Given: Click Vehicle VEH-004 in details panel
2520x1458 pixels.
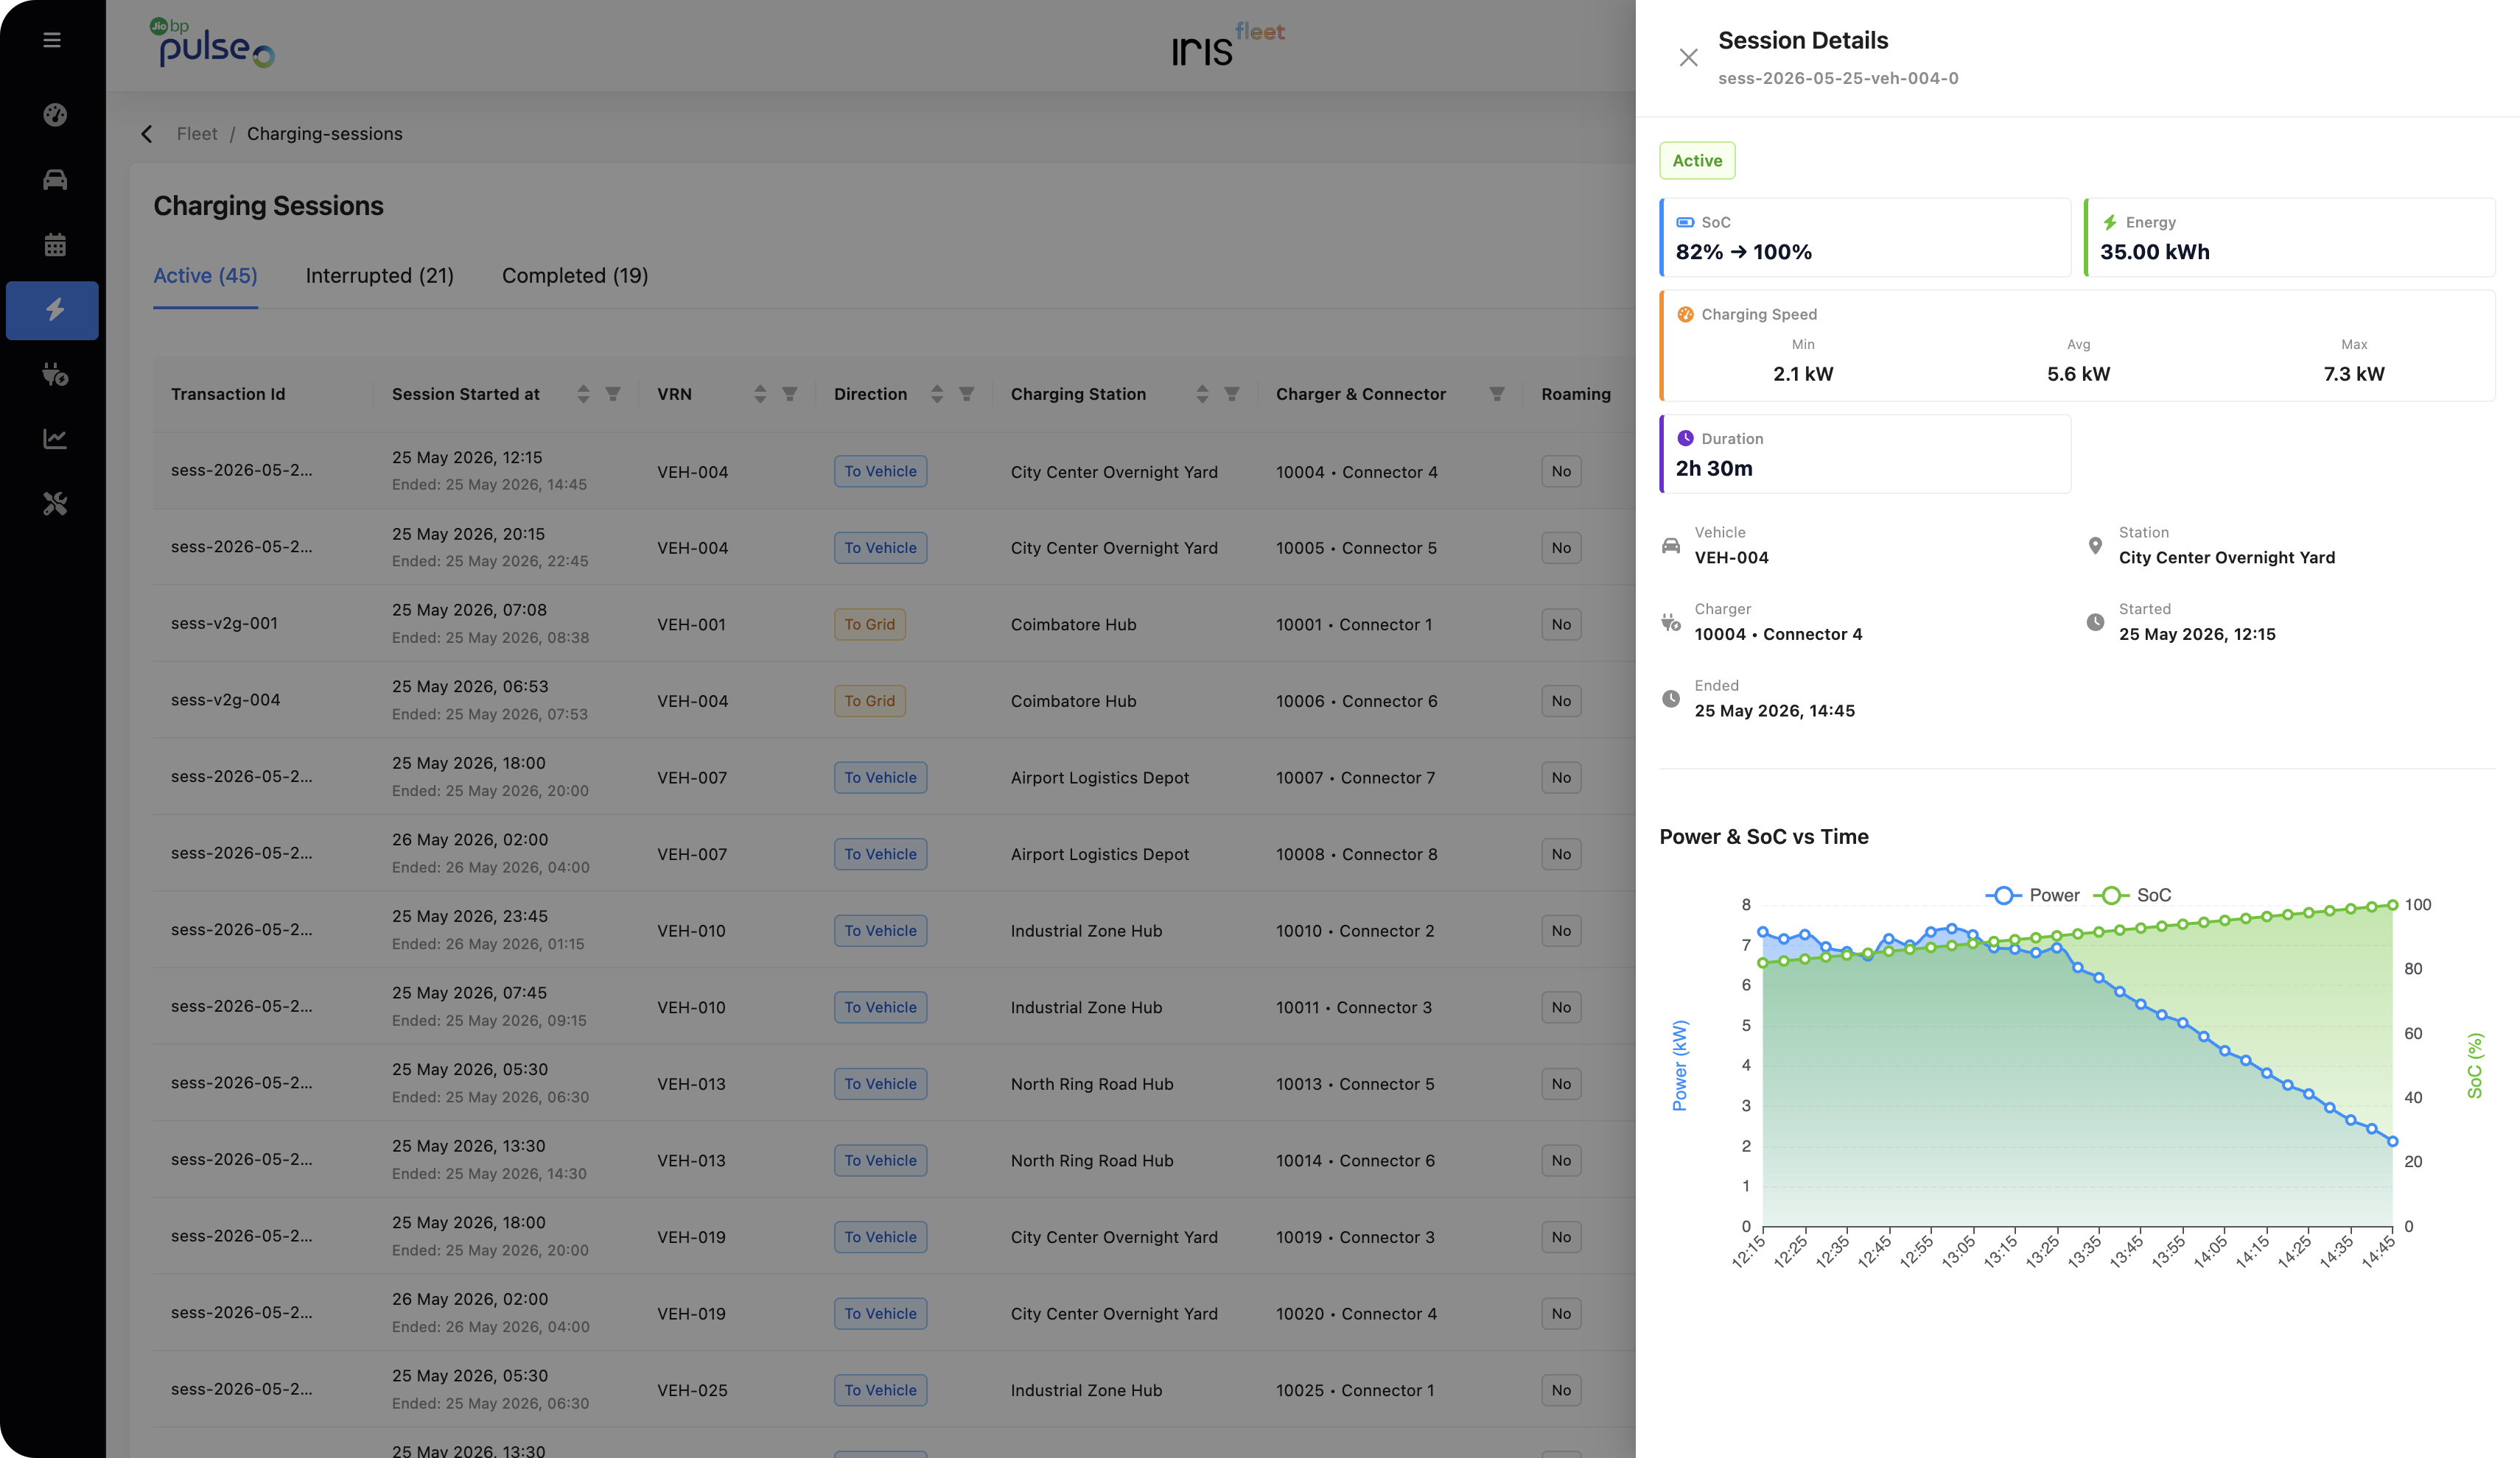Looking at the screenshot, I should click(1731, 557).
